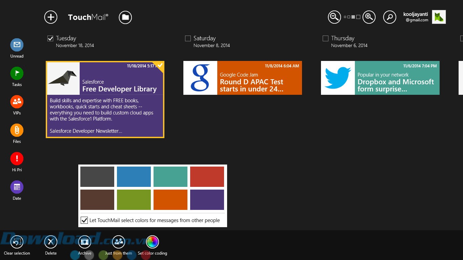Viewport: 463px width, 260px height.
Task: Click the compose new mail plus icon
Action: (x=51, y=17)
